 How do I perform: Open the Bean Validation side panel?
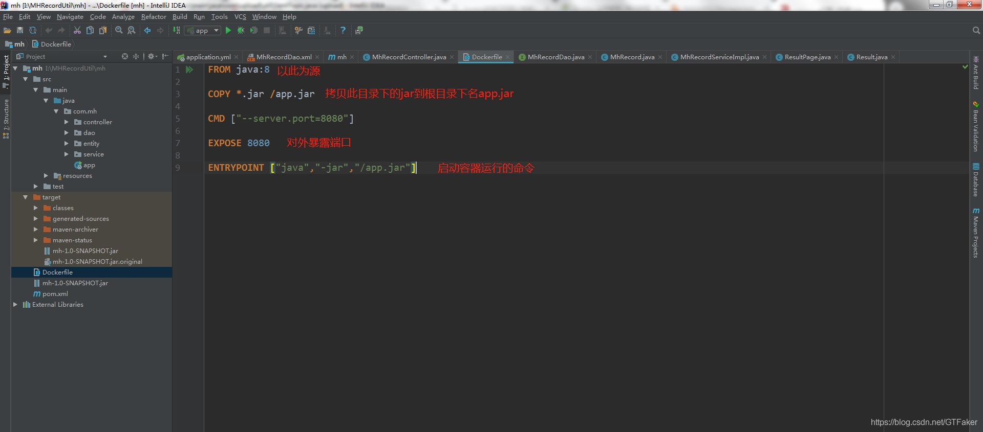tap(976, 126)
